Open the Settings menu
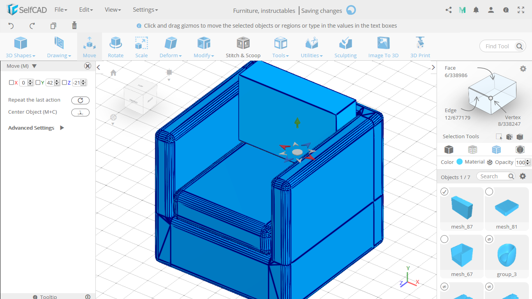Image resolution: width=532 pixels, height=299 pixels. (145, 10)
